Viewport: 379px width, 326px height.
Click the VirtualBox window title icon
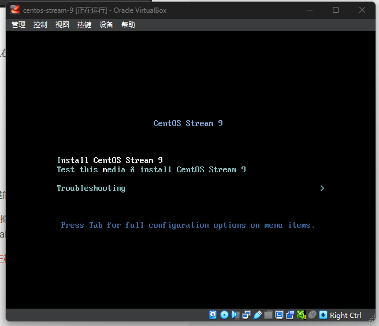click(15, 10)
